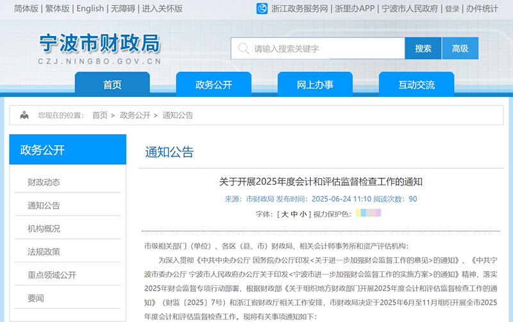Open the 无障碍 accessibility mode
The image size is (513, 322).
122,8
